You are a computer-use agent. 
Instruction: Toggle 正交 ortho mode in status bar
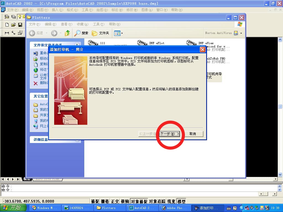coord(115,201)
